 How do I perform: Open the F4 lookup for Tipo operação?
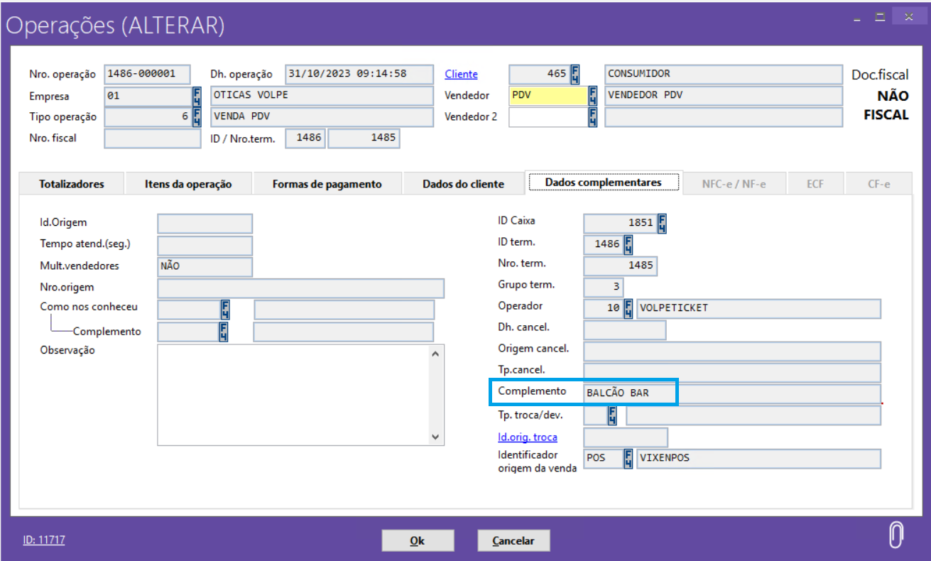tap(197, 117)
